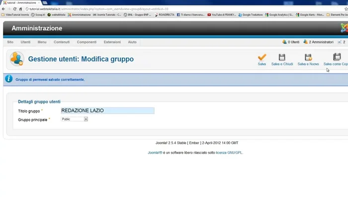Open the Aiuto menu

click(x=132, y=42)
